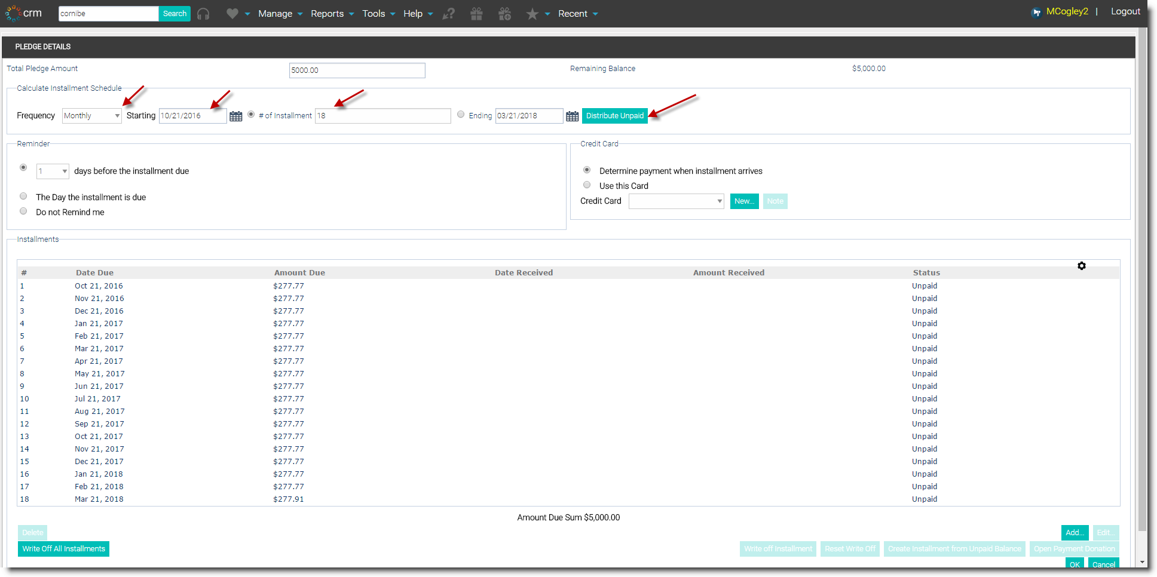Click the # of Installment input field
This screenshot has height=577, width=1157.
tap(383, 116)
